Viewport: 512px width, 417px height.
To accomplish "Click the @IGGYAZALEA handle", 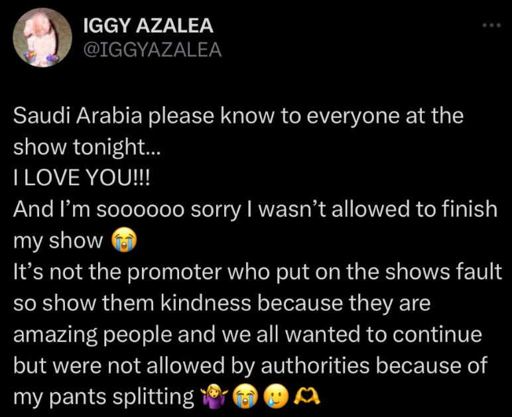I will coord(152,50).
